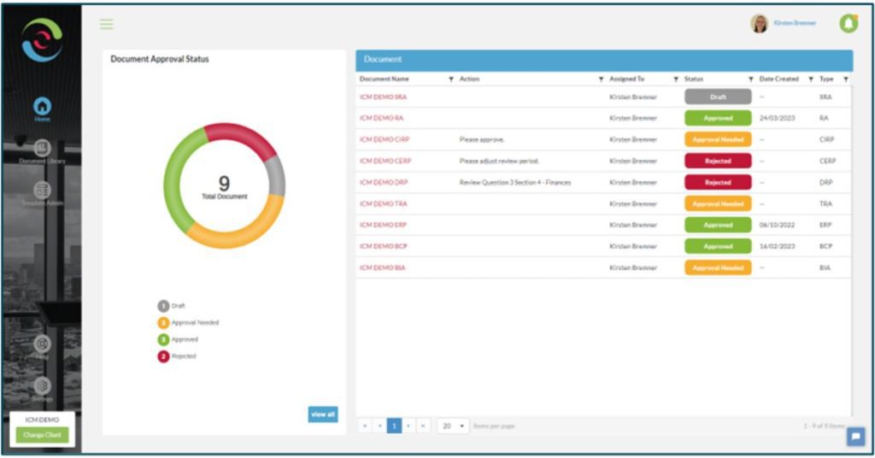Open the ICM DEMO DRP document
The image size is (875, 458).
click(384, 182)
